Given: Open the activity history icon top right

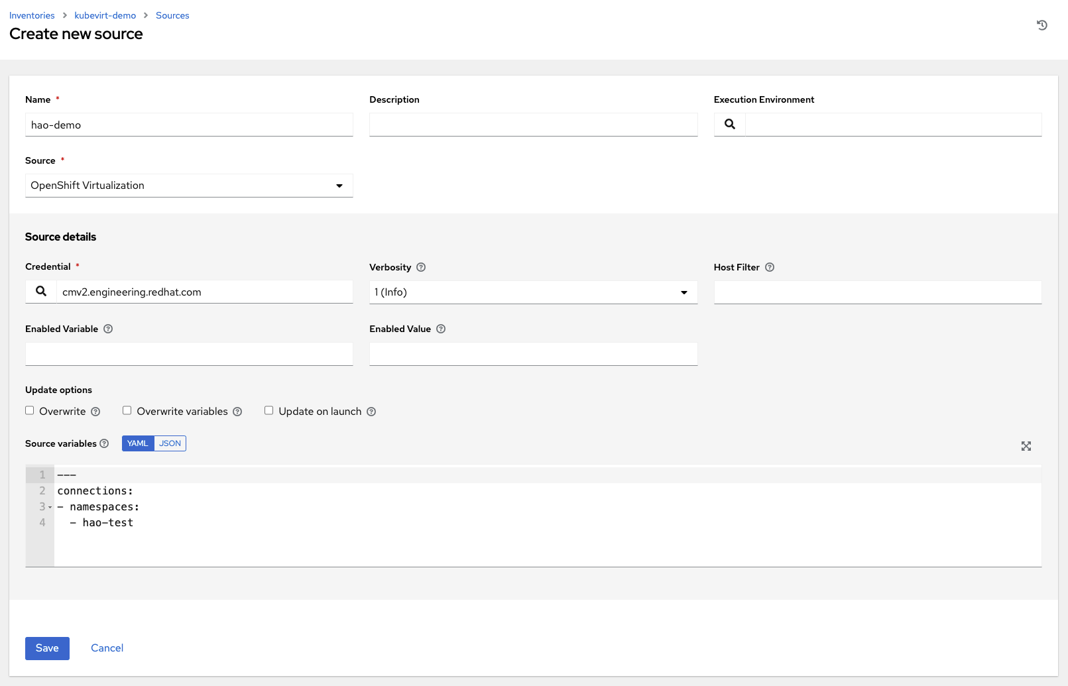Looking at the screenshot, I should (x=1041, y=25).
